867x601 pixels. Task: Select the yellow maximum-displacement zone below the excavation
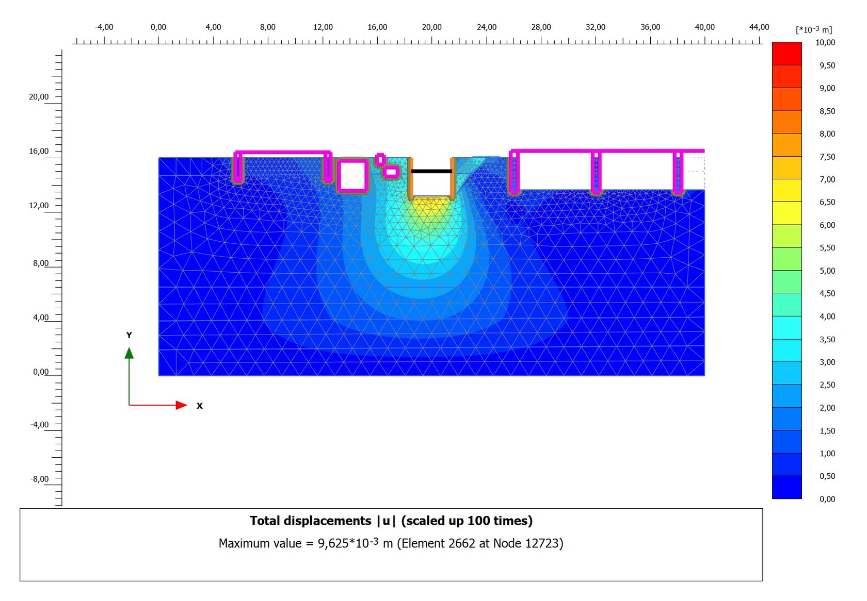[431, 205]
